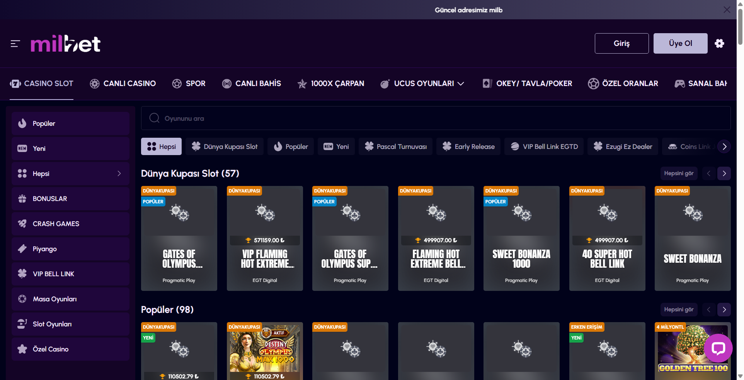Click the rocket icon beside CRASH GAMES
The width and height of the screenshot is (744, 380).
point(22,224)
